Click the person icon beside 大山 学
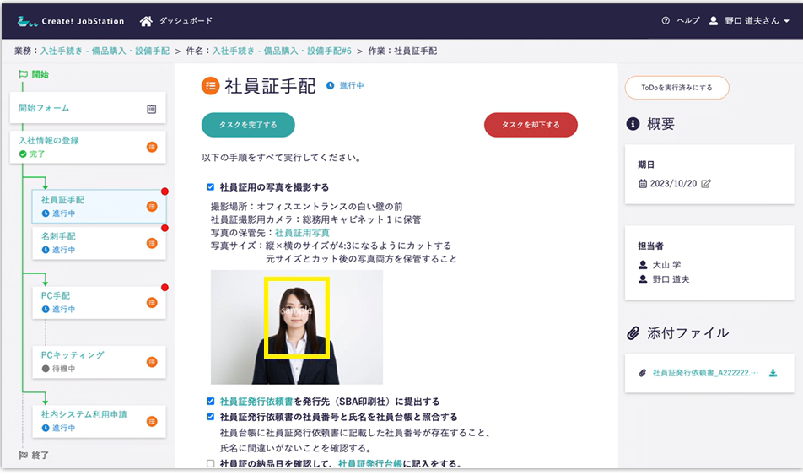The width and height of the screenshot is (803, 475). tap(643, 265)
